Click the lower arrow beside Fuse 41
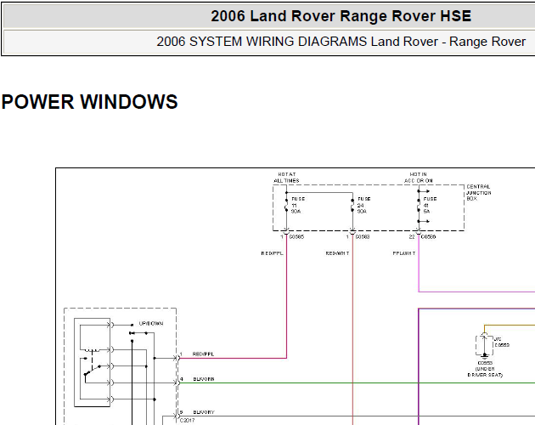Screen dimensions: 535x425 [424, 221]
